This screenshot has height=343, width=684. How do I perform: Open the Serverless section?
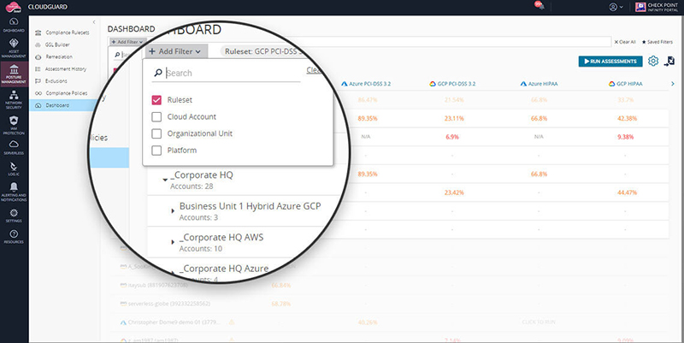coord(14,147)
